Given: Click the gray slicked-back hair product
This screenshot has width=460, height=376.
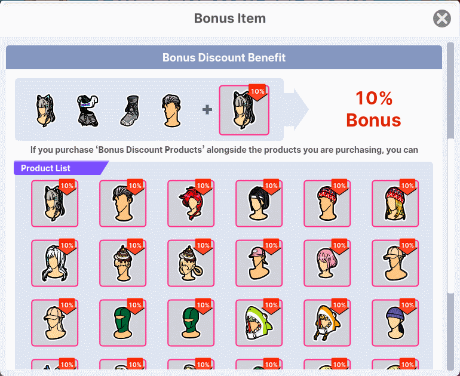Looking at the screenshot, I should coord(122,203).
